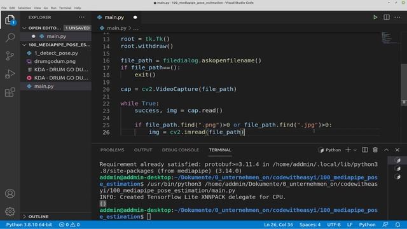Run the Python file with play button
The width and height of the screenshot is (407, 229).
point(375,17)
